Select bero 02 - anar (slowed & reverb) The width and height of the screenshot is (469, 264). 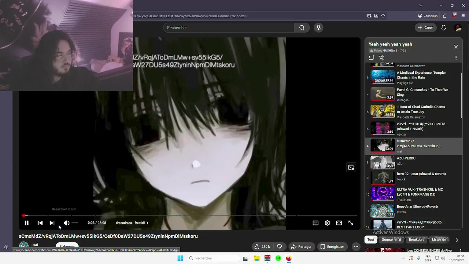pos(413,177)
